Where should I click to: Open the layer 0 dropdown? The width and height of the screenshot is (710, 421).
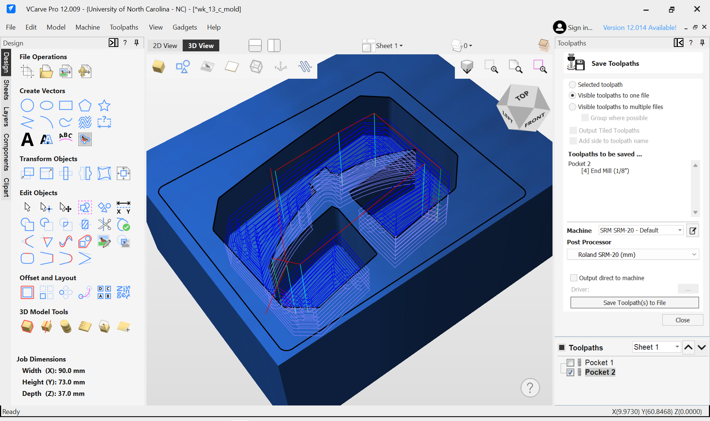462,46
